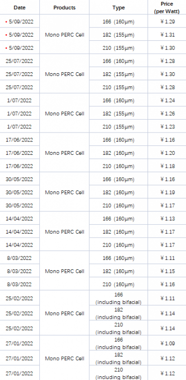Click the first 5/09/2022 date cell

coord(19,21)
